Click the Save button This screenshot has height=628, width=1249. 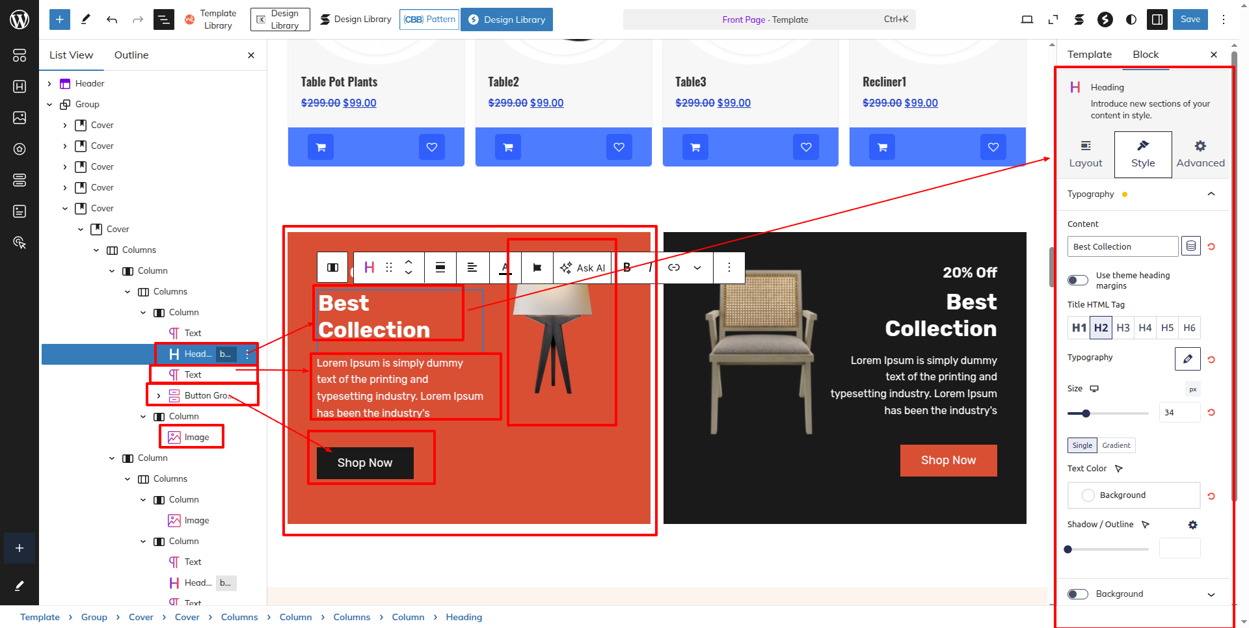pos(1190,20)
